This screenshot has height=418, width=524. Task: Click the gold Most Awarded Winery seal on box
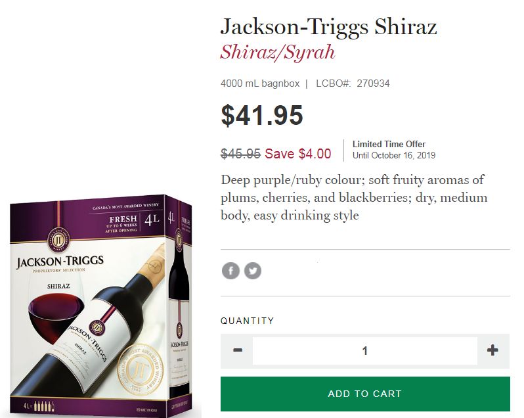142,369
